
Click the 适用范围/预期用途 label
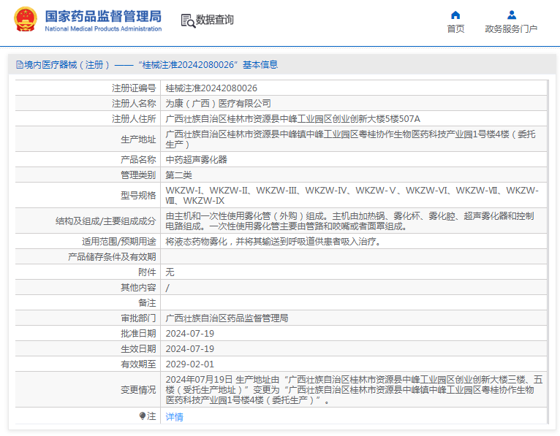[119, 242]
